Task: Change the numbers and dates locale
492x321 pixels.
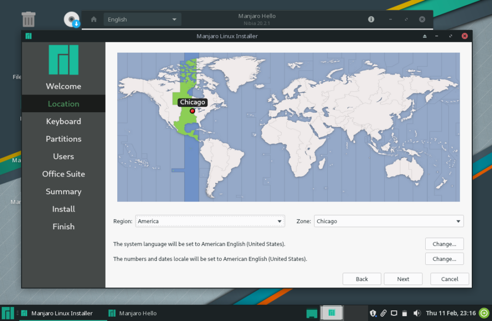Action: [444, 259]
